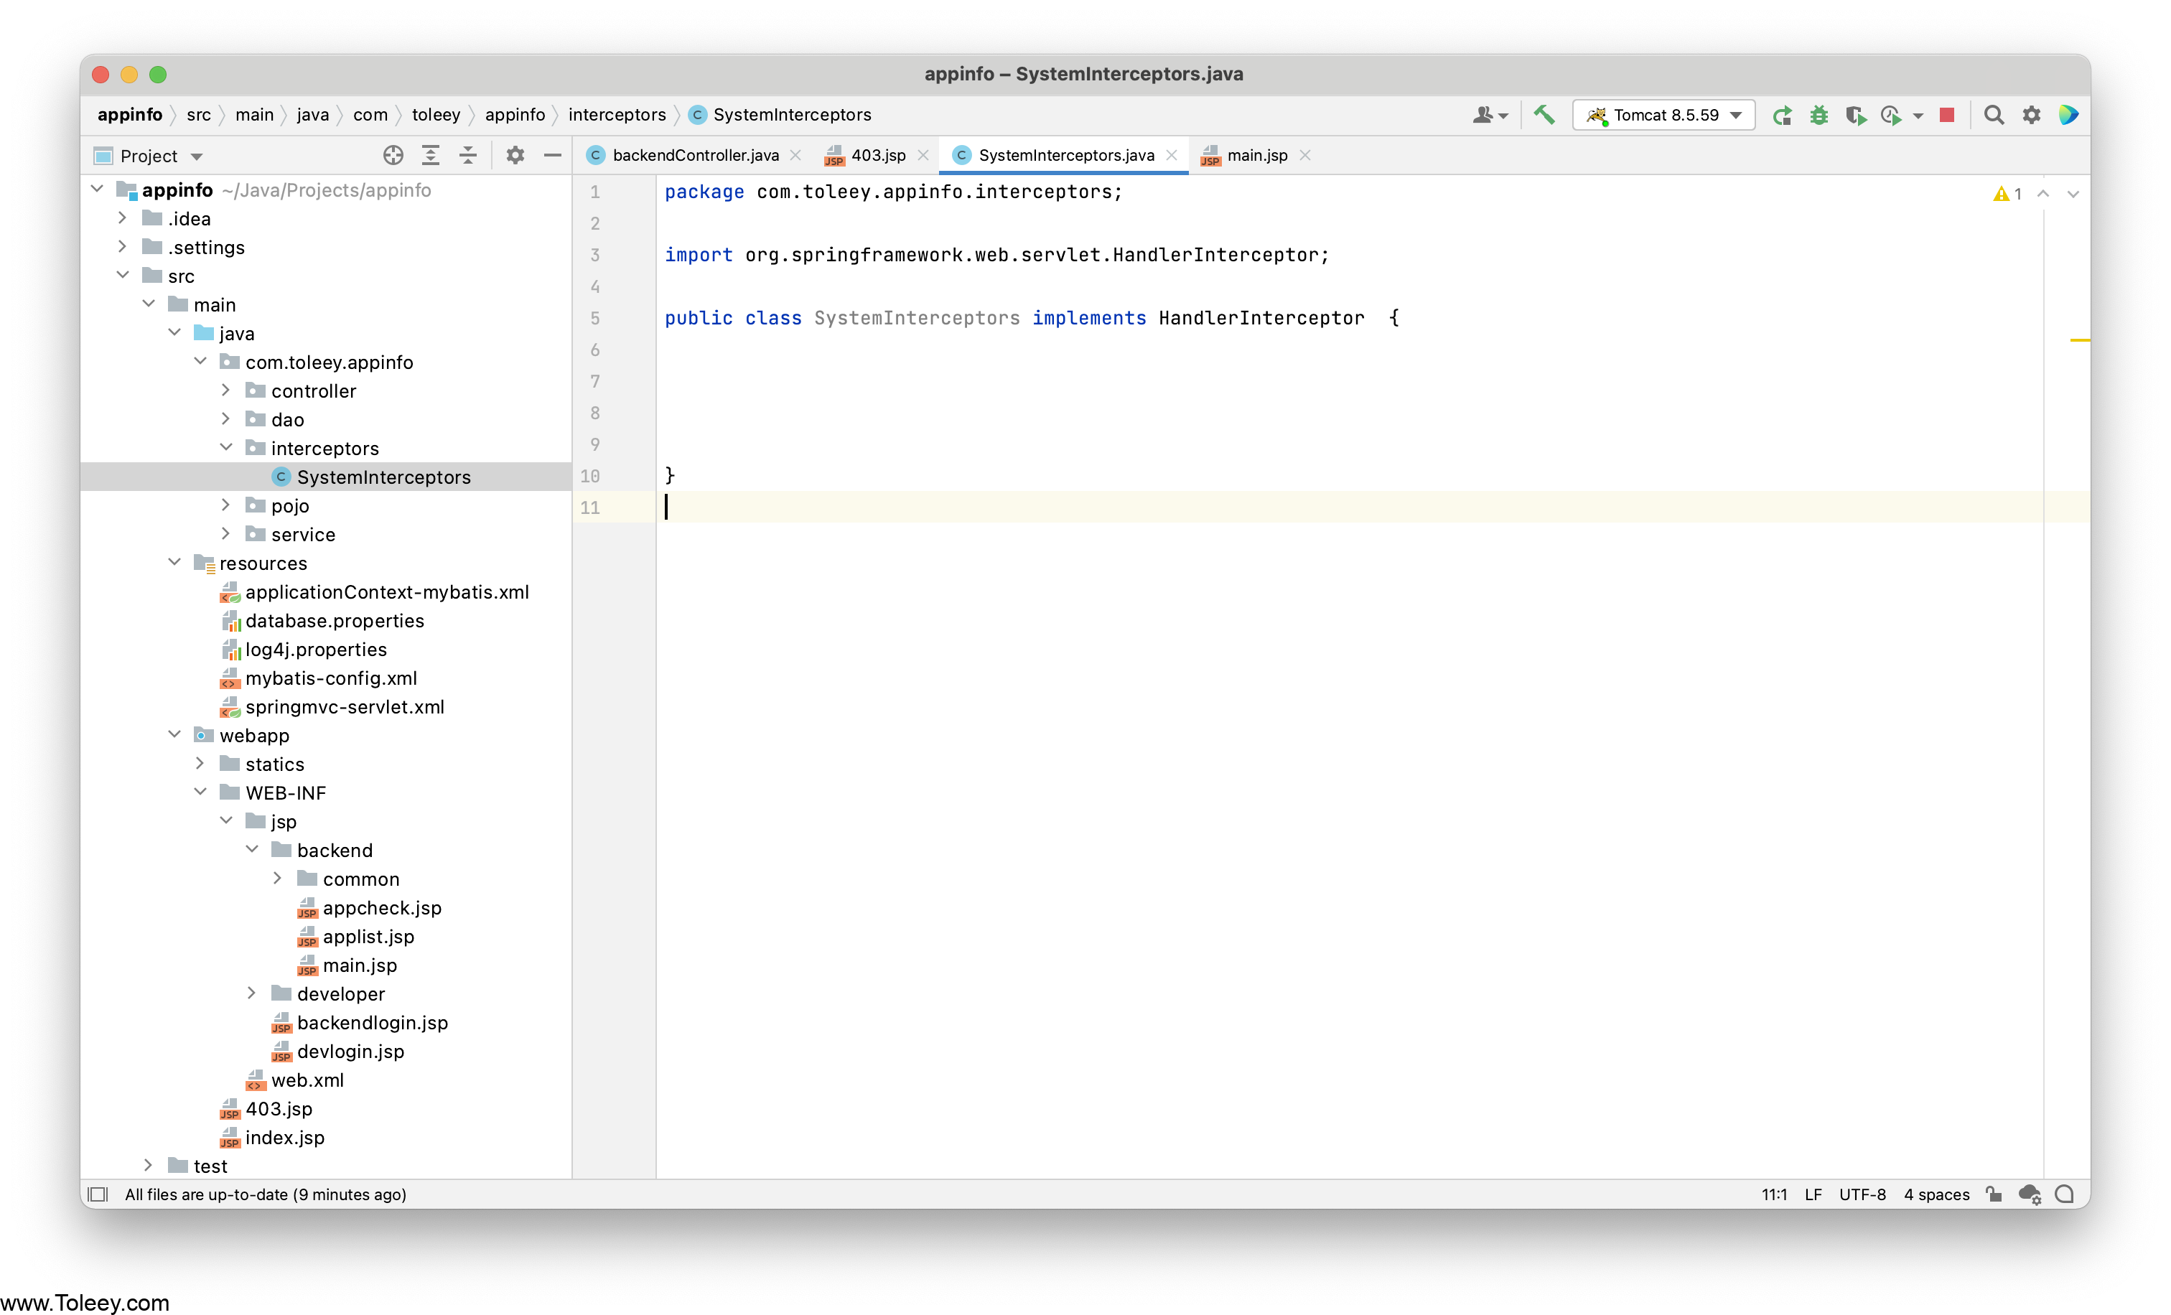Image resolution: width=2171 pixels, height=1315 pixels.
Task: Open Search Everywhere magnifier icon
Action: (x=1994, y=116)
